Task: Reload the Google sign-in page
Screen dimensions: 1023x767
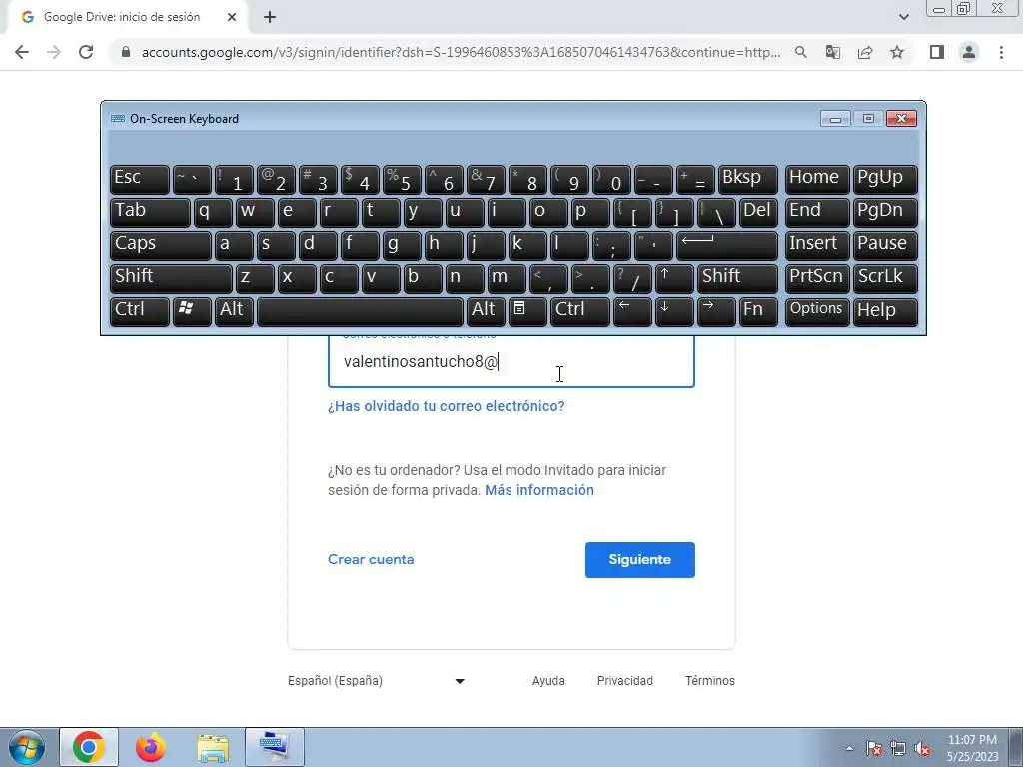Action: click(x=86, y=52)
